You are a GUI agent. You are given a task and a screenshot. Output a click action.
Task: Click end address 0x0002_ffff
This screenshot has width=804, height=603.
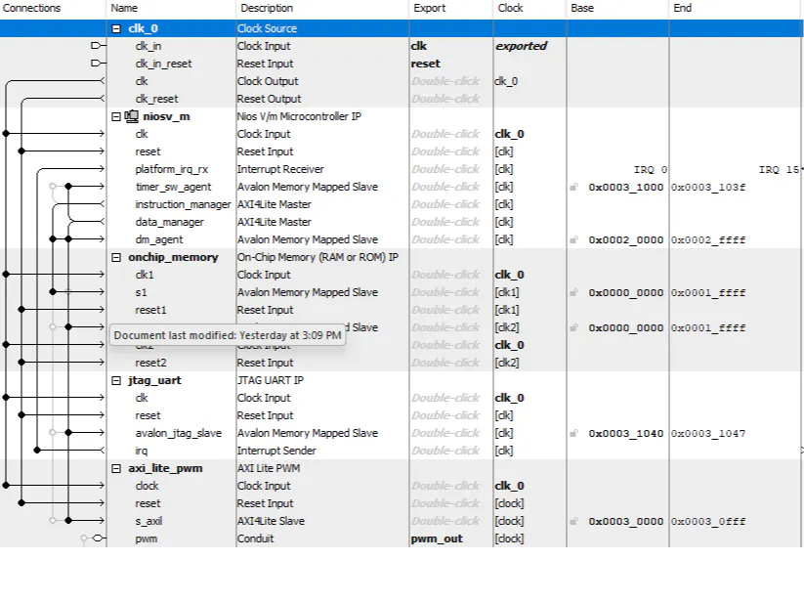click(x=708, y=240)
